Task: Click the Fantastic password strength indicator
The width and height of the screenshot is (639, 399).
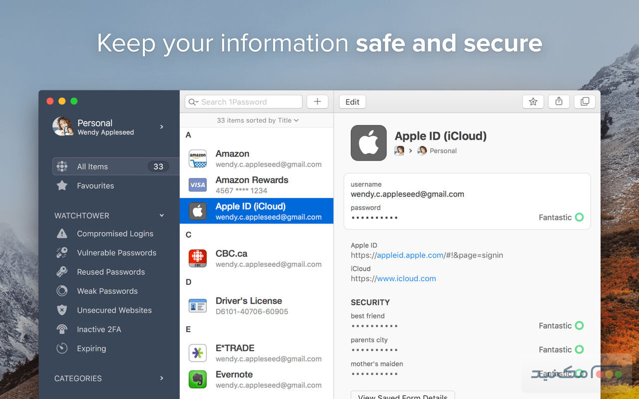Action: [554, 217]
